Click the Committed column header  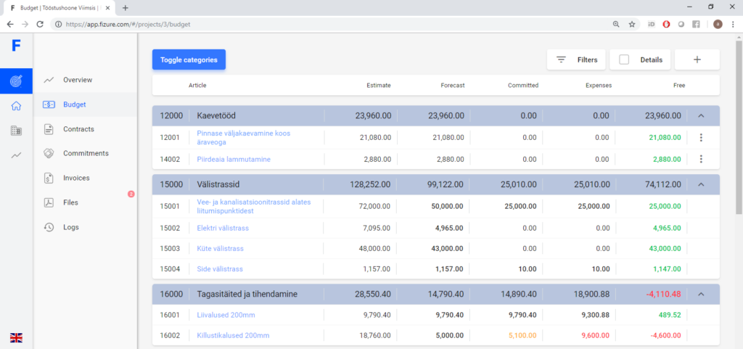pyautogui.click(x=523, y=86)
